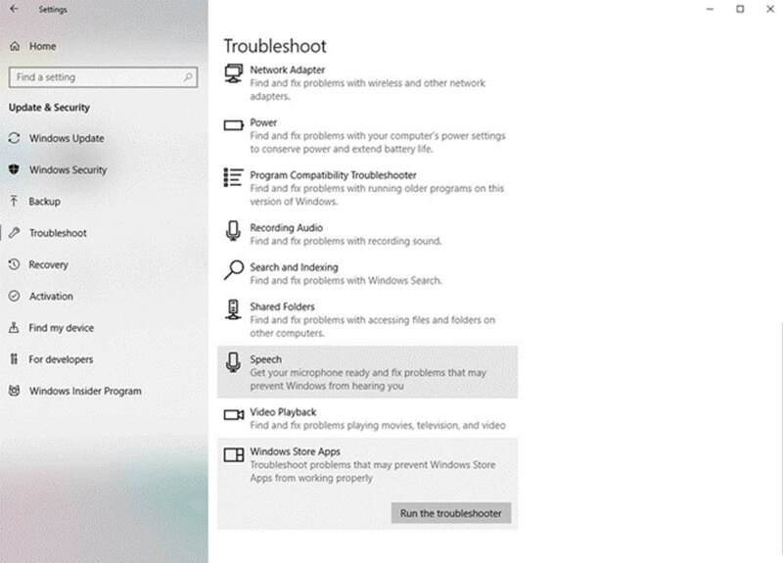Select the Network Adapter troubleshooter title
The height and width of the screenshot is (563, 783).
pos(287,70)
